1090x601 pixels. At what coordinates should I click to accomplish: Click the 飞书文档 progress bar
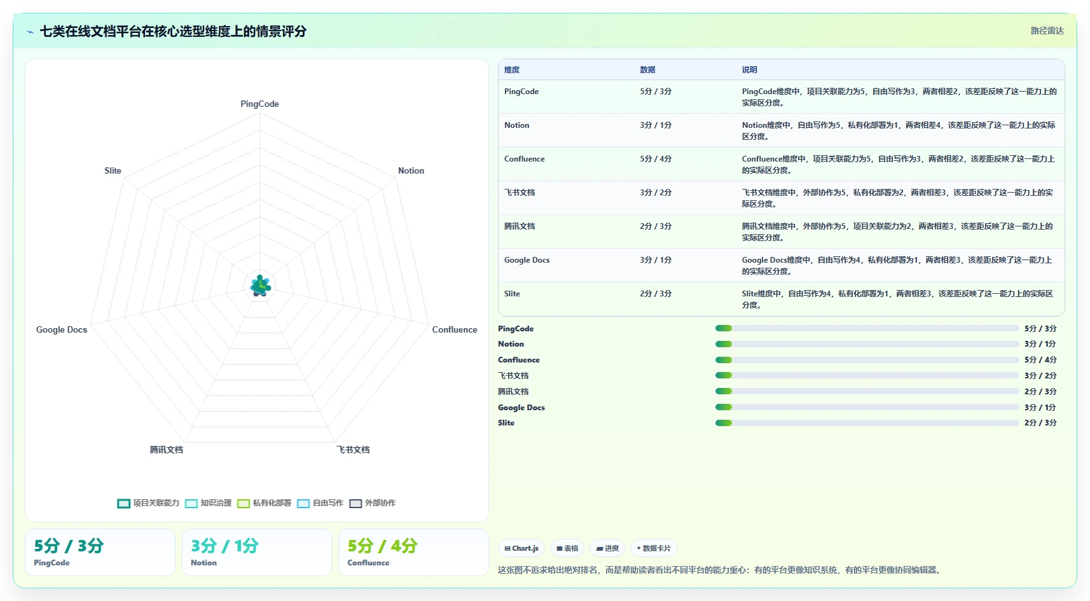pos(867,375)
